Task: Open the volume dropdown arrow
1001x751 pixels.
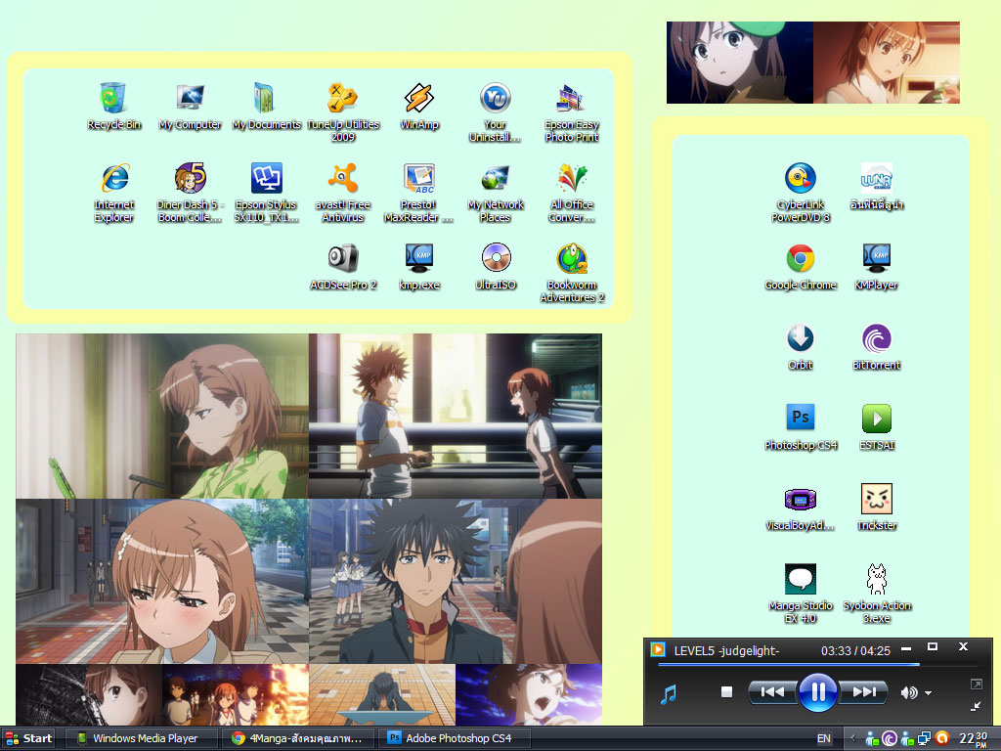Action: point(928,693)
